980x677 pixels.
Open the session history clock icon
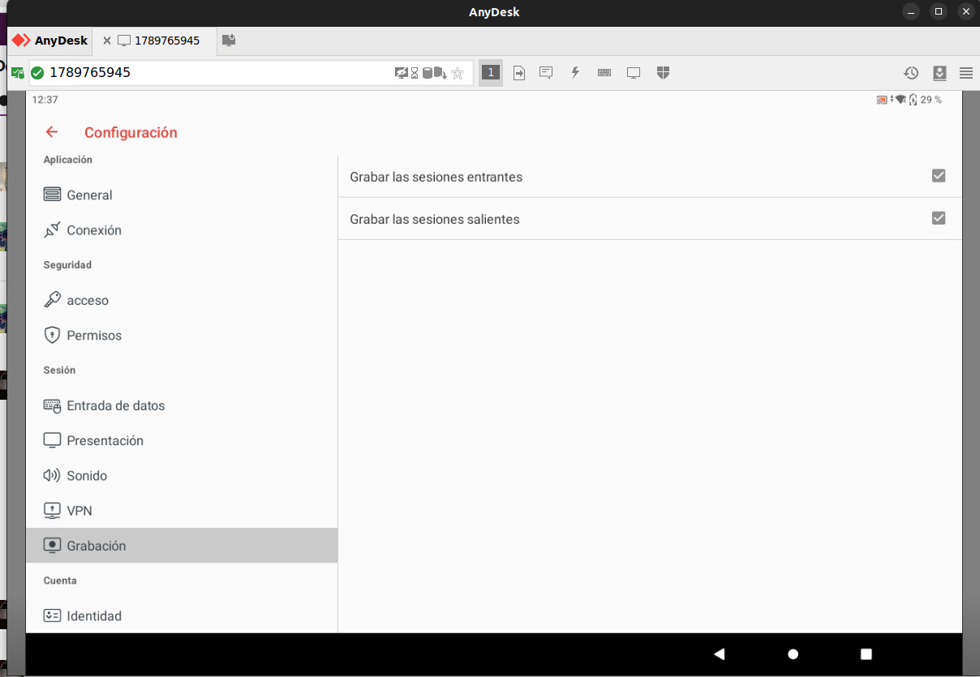(x=911, y=73)
